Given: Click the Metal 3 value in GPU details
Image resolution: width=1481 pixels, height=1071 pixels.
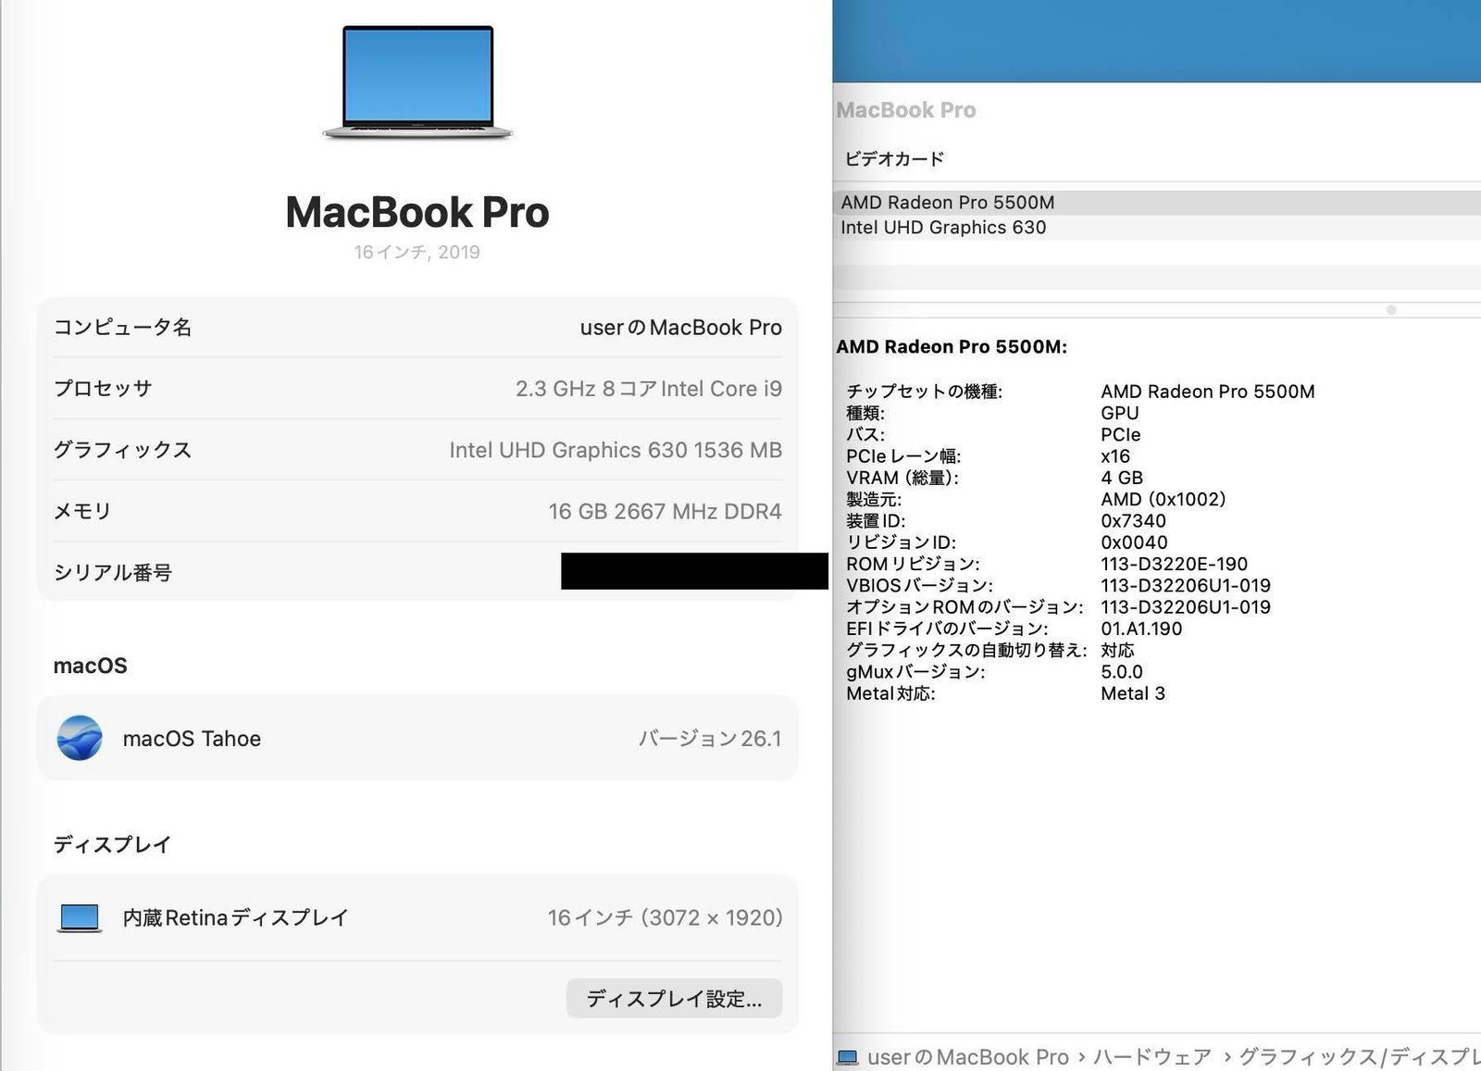Looking at the screenshot, I should [x=1132, y=693].
